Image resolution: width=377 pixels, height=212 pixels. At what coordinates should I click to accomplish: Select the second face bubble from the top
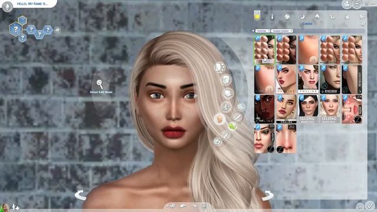point(226,79)
